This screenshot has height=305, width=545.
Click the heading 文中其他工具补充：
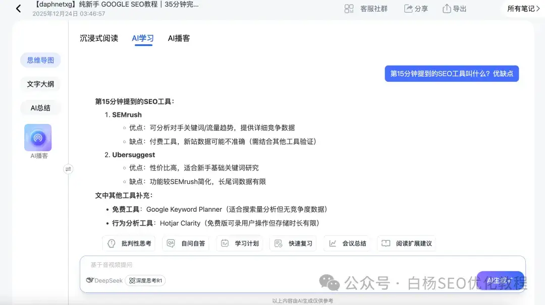(x=124, y=196)
